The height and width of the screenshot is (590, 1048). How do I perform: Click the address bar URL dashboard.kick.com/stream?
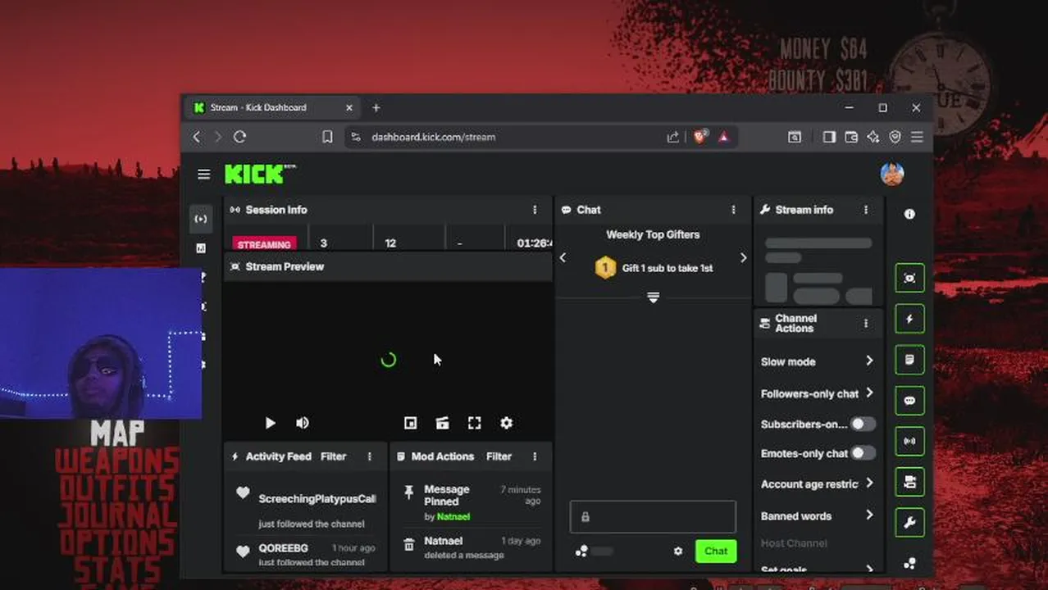point(433,137)
